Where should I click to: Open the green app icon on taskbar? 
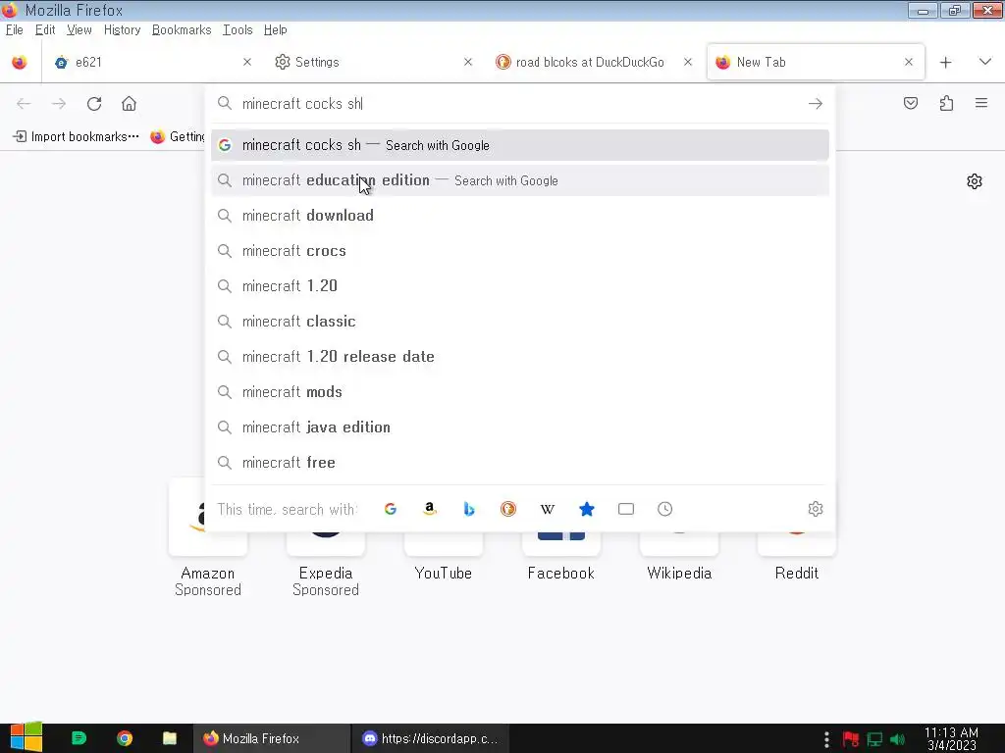pyautogui.click(x=79, y=738)
